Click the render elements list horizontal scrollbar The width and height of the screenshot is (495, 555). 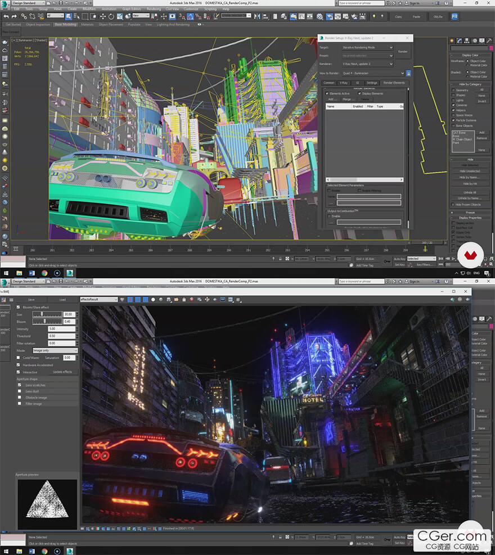[x=364, y=180]
